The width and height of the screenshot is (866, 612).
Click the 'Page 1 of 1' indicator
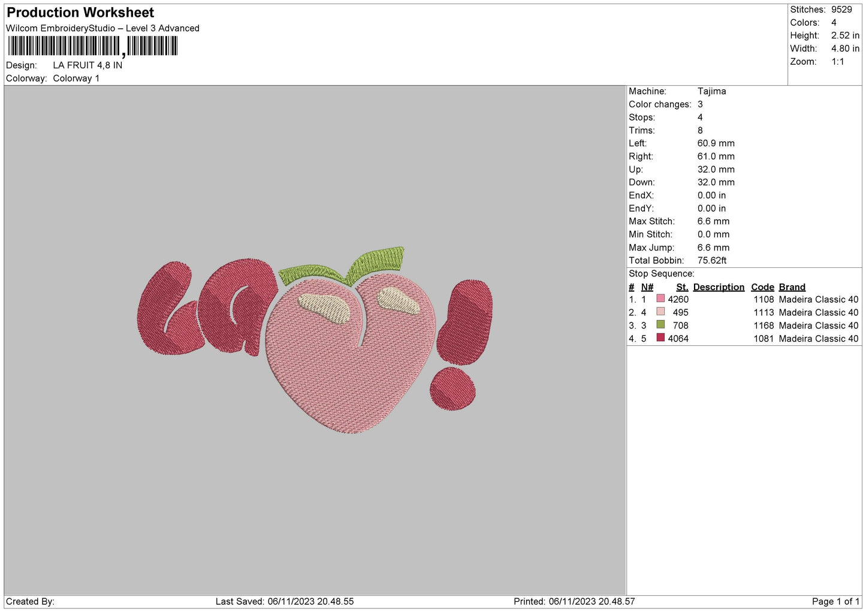tap(835, 602)
